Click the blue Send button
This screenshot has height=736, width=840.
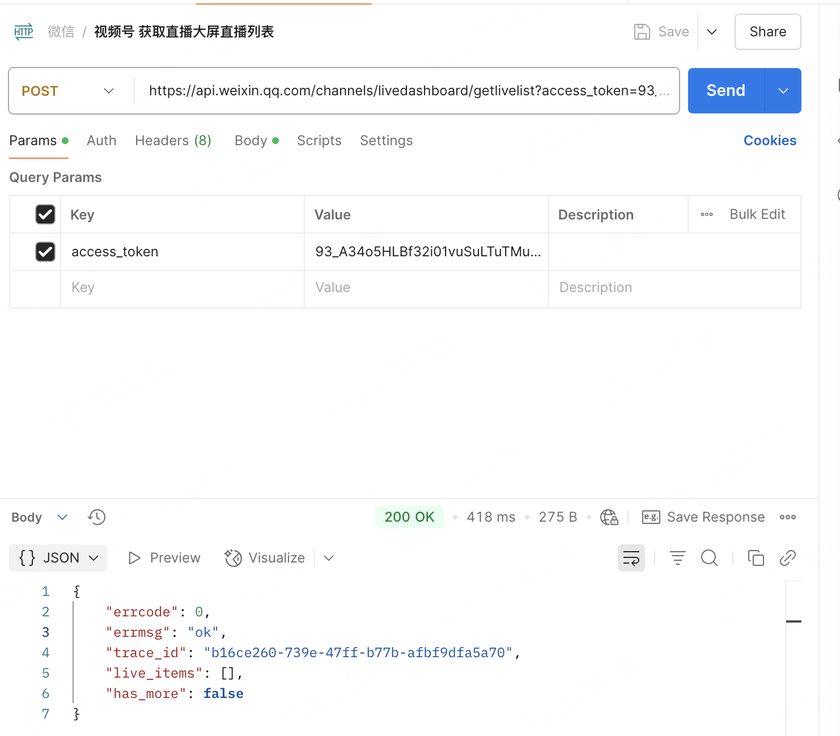click(726, 91)
